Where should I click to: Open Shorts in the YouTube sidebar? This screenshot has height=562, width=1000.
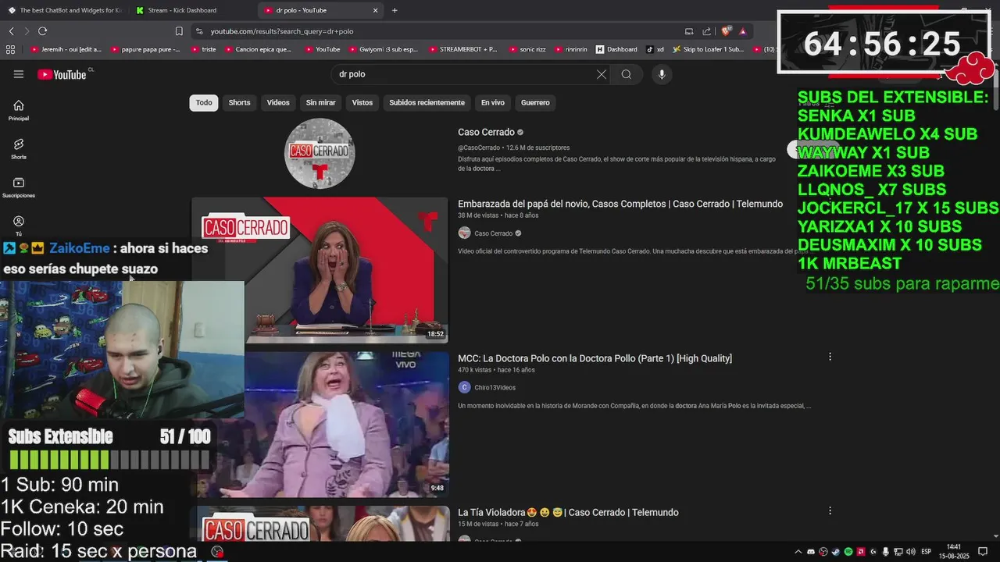[19, 149]
